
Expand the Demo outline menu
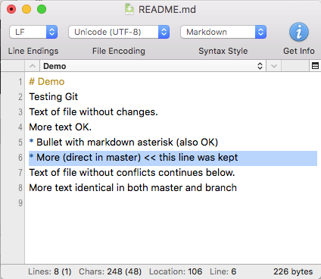coord(153,66)
